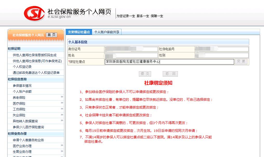This screenshot has width=264, height=157.
Task: Switch to 变更绑定社康点 tab
Action: click(79, 32)
